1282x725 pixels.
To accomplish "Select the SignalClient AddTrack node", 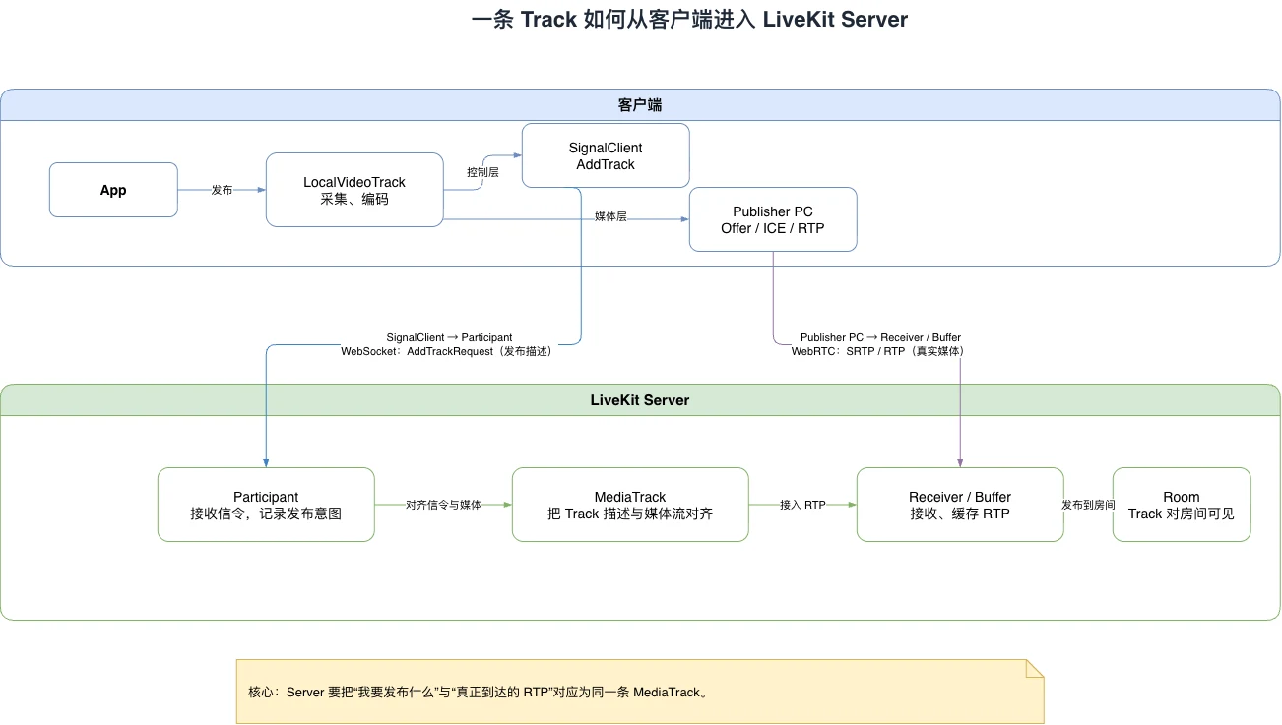I will pyautogui.click(x=606, y=155).
